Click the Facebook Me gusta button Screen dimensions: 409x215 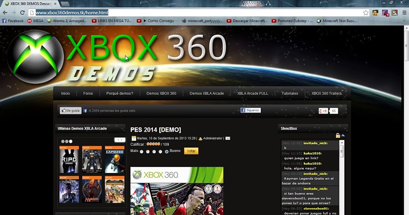[x=71, y=111]
